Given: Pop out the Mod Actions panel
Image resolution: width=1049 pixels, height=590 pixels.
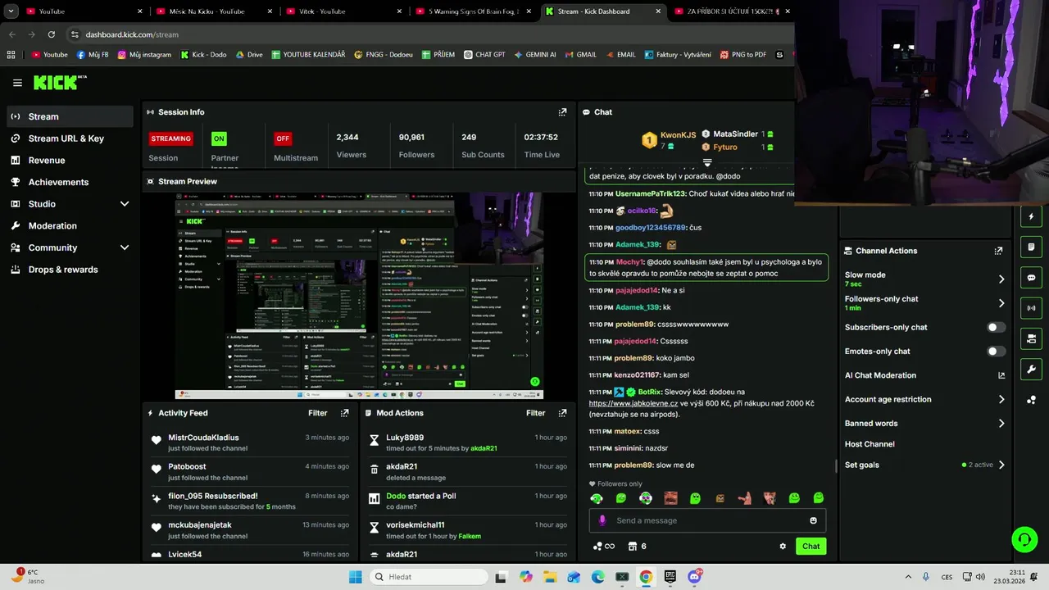Looking at the screenshot, I should (x=562, y=413).
